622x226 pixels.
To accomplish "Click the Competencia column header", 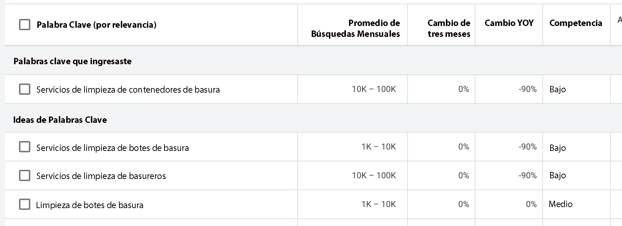I will [576, 23].
